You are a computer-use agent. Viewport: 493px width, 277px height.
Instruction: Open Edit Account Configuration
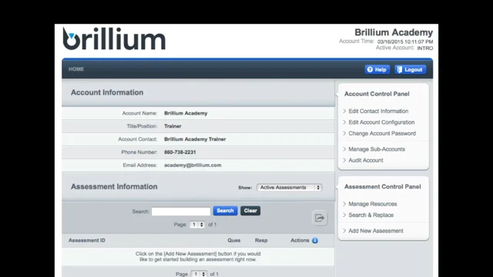coord(381,122)
